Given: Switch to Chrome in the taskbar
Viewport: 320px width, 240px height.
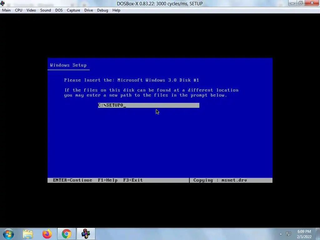Looking at the screenshot, I should [x=66, y=234].
